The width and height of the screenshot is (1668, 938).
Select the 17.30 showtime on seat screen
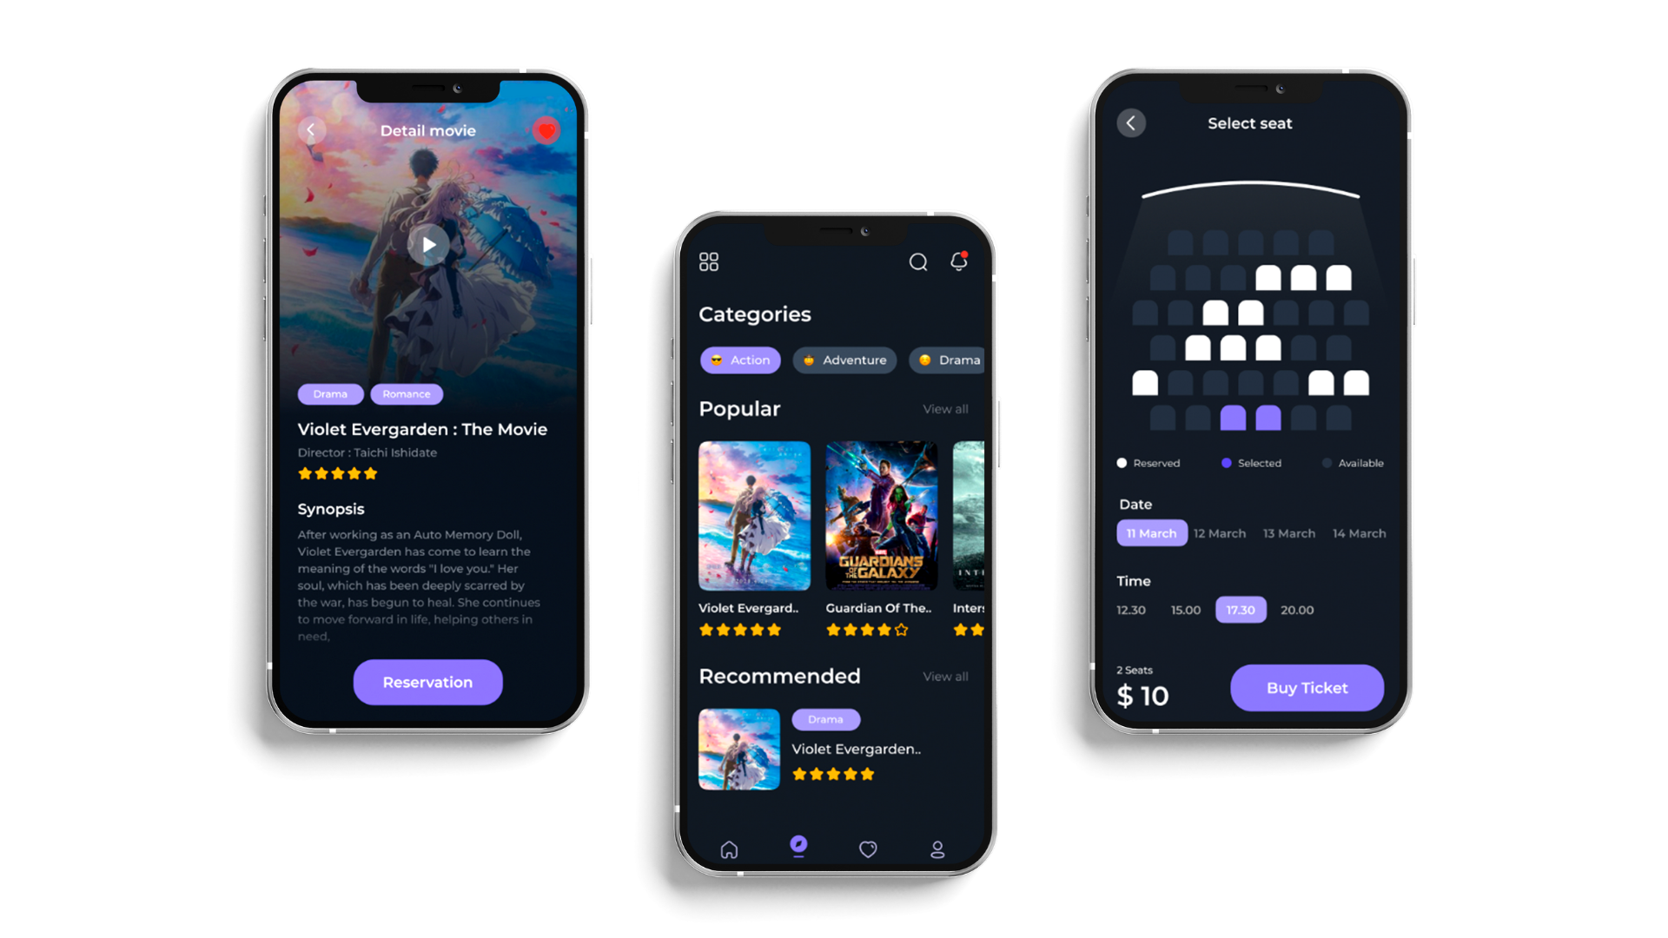1240,610
